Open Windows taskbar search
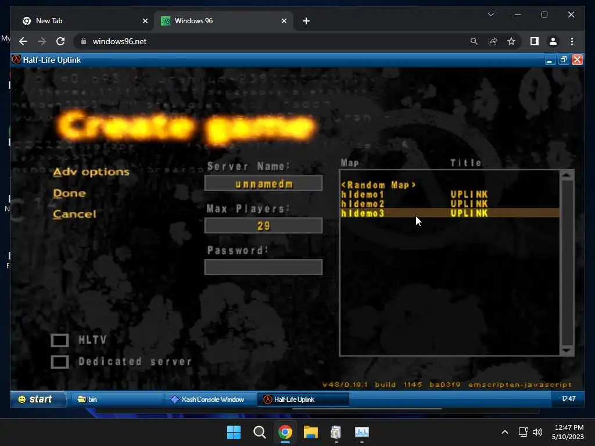 pyautogui.click(x=260, y=432)
